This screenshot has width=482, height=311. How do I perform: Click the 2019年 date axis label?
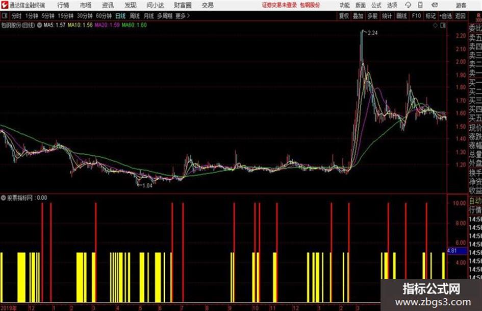8,307
